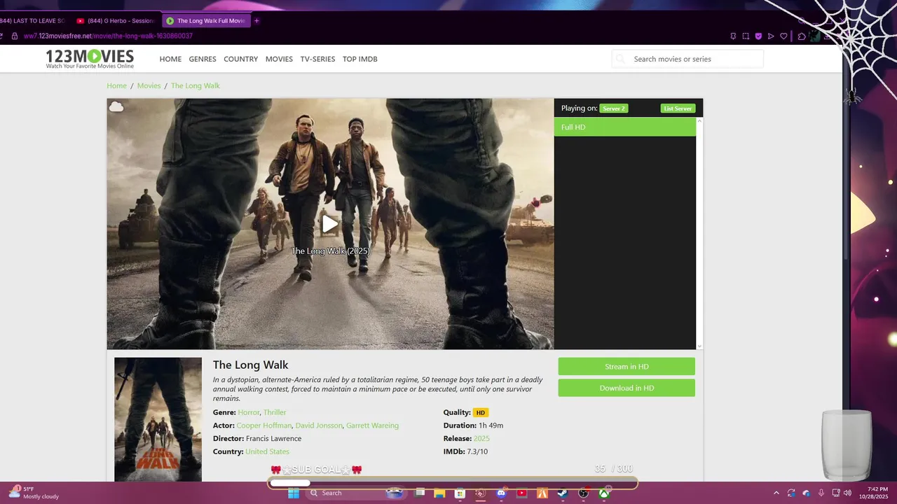Viewport: 897px width, 504px height.
Task: Click the sync status tray icon
Action: pos(791,493)
